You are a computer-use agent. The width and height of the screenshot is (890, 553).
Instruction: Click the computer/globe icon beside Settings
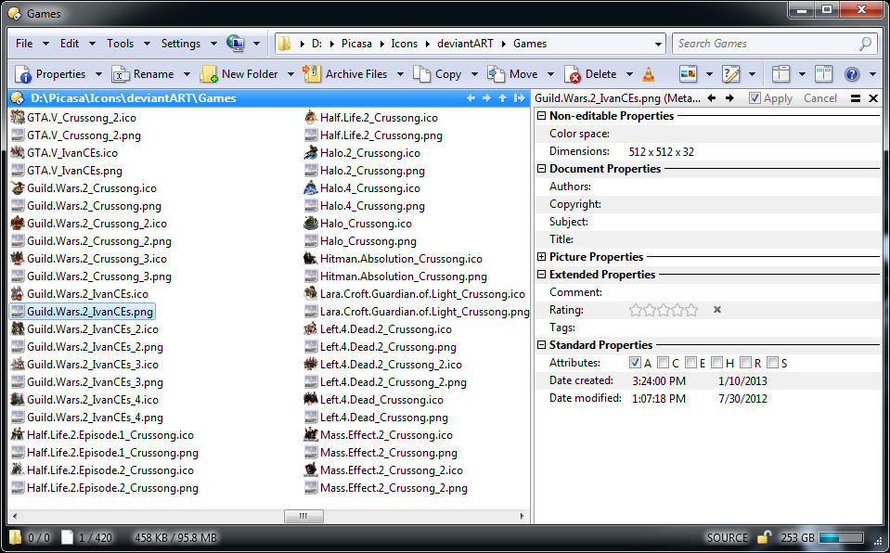(x=235, y=44)
